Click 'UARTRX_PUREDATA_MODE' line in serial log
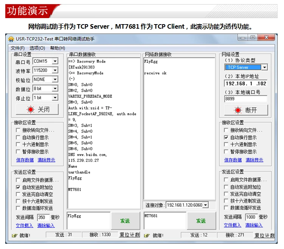 [90, 96]
